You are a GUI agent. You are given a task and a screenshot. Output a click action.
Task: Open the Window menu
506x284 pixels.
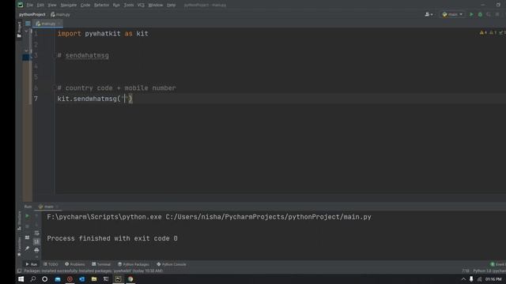tap(156, 5)
